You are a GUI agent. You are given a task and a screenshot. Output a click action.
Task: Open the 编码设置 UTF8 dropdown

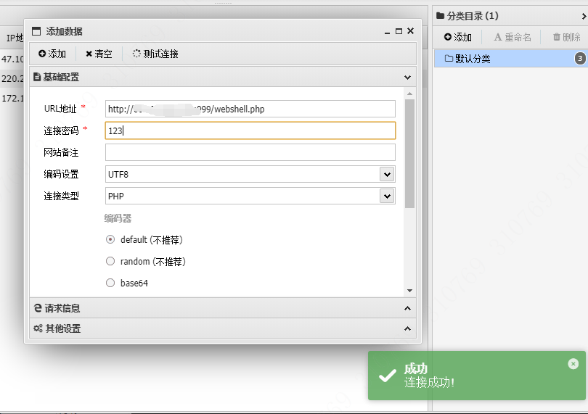tap(387, 174)
